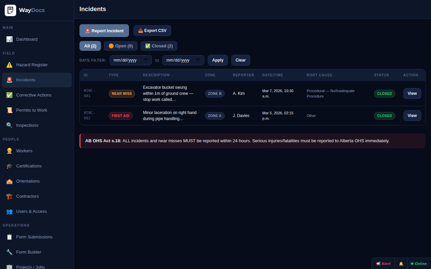
Task: Click the Projects / Jobs building icon
Action: pyautogui.click(x=9, y=267)
